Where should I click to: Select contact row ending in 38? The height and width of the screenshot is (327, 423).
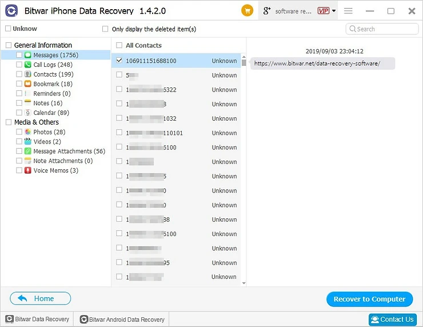176,220
